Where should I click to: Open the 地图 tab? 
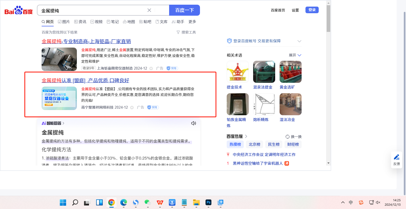coord(129,22)
